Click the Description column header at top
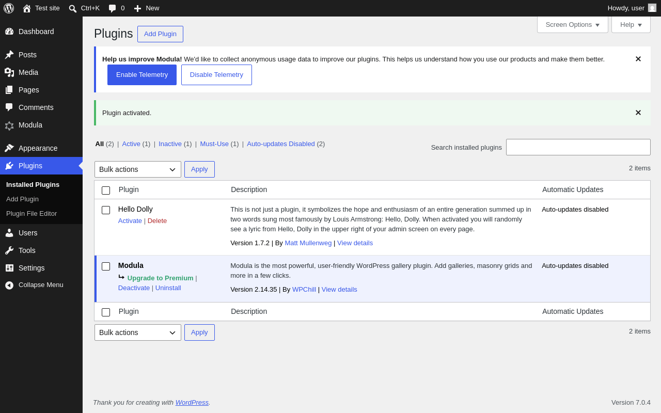Image resolution: width=661 pixels, height=413 pixels. pyautogui.click(x=249, y=189)
